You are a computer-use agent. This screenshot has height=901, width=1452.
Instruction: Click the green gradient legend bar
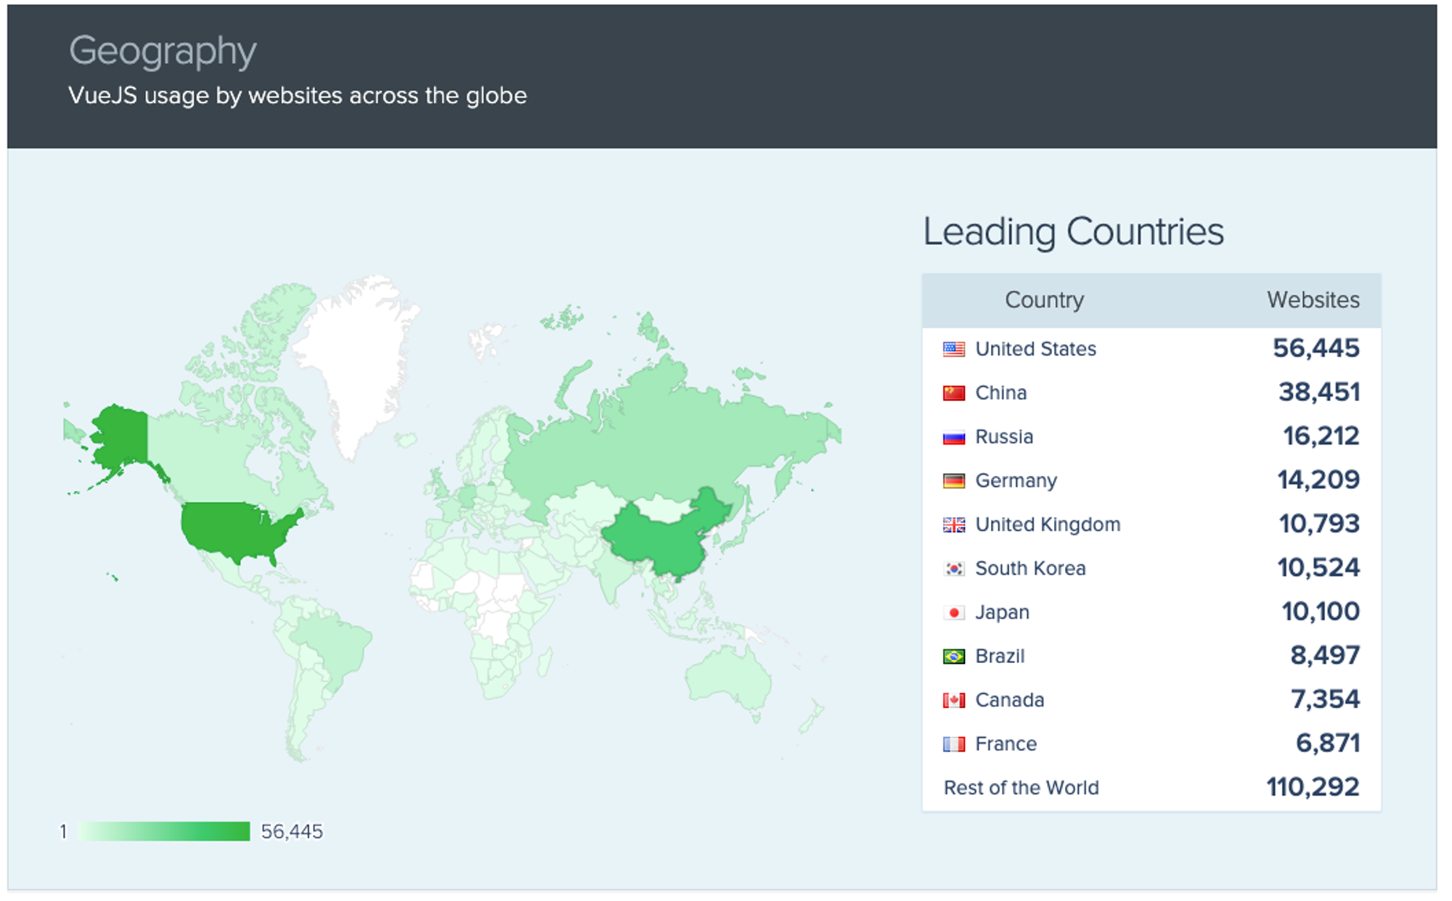[163, 831]
